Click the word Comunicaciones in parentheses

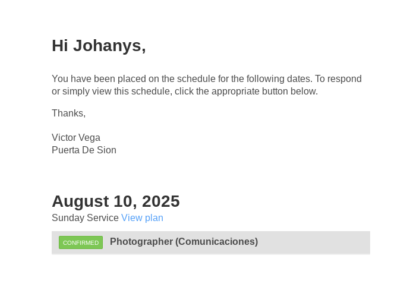coord(217,242)
